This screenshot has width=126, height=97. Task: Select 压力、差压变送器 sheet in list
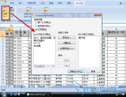tap(45, 38)
